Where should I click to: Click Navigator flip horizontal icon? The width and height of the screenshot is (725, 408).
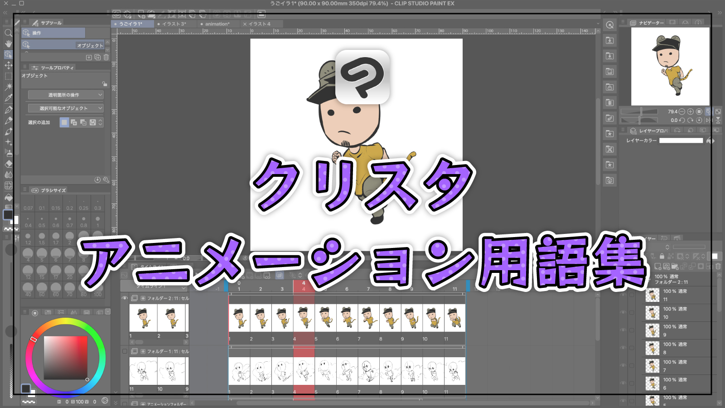708,120
